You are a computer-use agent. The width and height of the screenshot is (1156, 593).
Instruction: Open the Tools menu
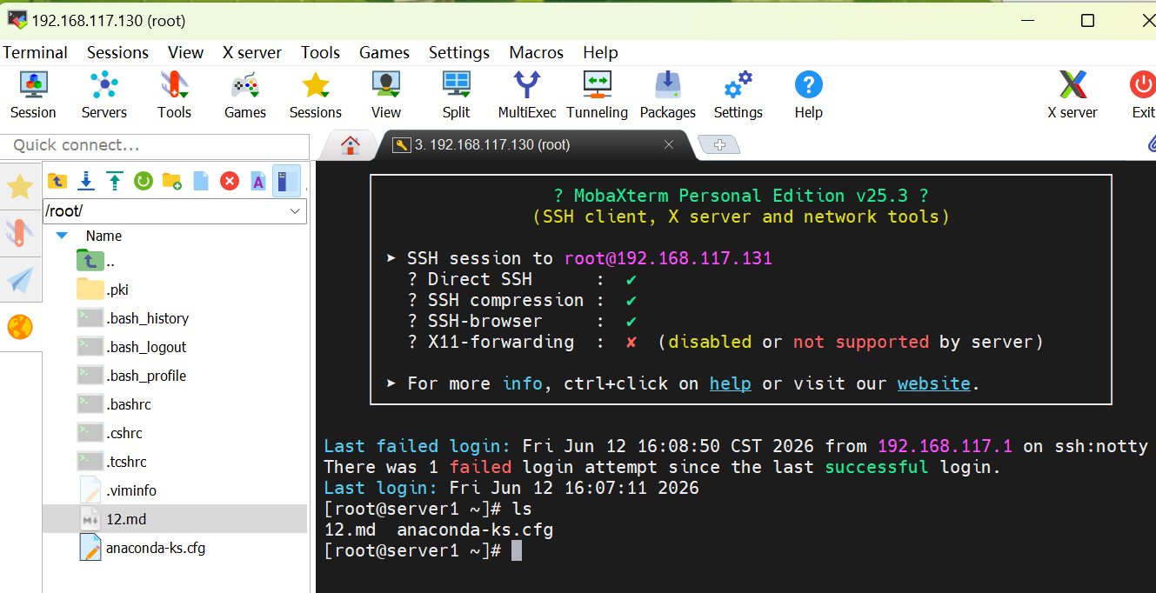pos(320,52)
